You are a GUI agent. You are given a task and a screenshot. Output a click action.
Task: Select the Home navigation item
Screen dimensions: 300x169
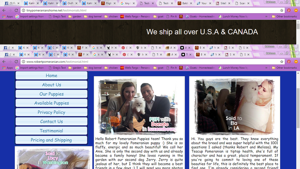point(51,76)
